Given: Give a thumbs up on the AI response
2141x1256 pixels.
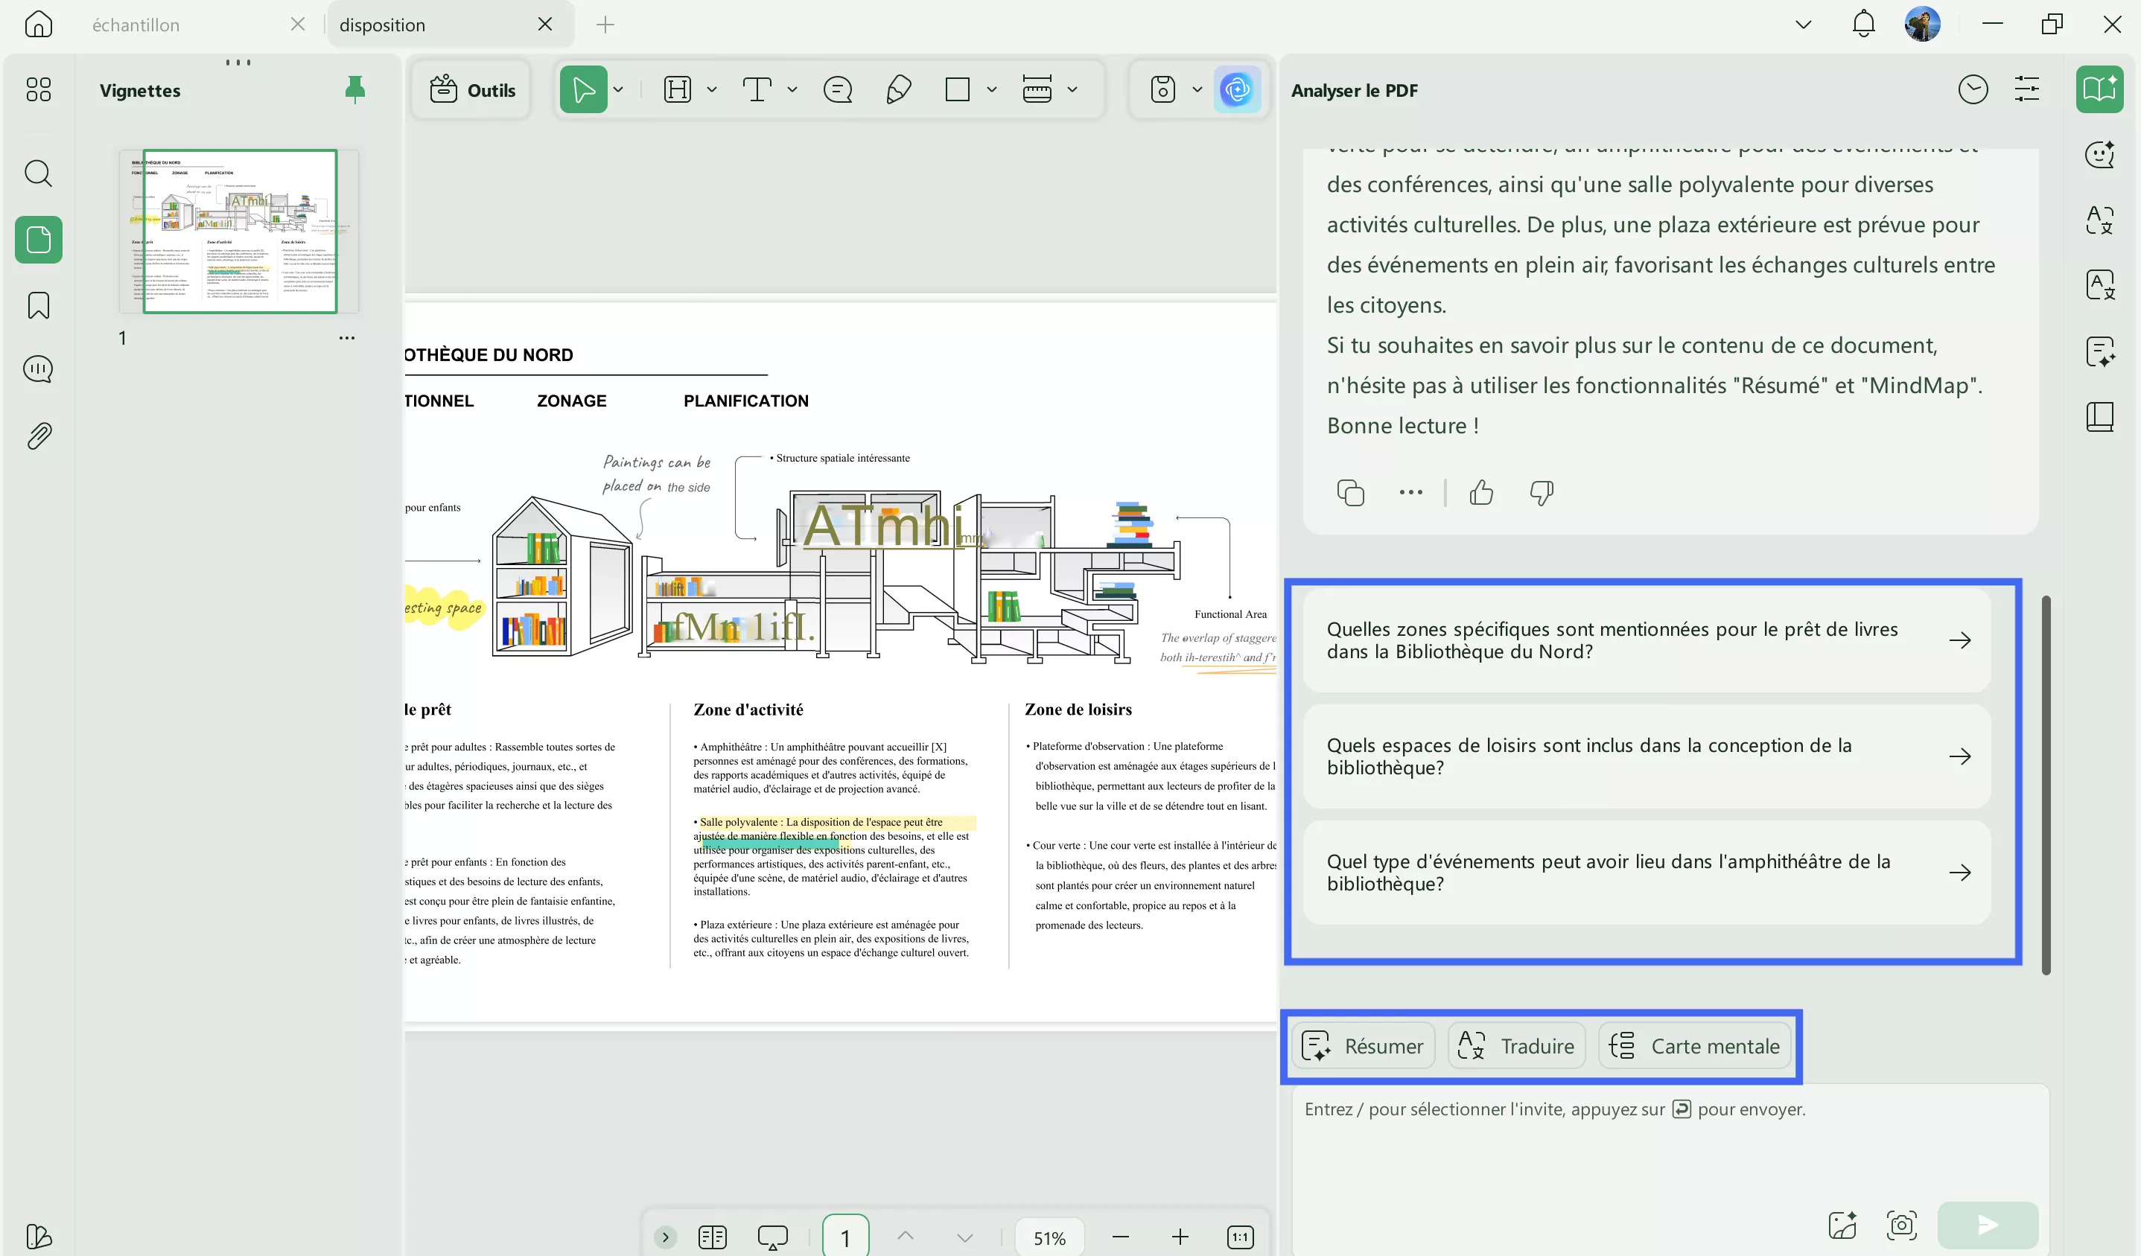Looking at the screenshot, I should coord(1481,493).
